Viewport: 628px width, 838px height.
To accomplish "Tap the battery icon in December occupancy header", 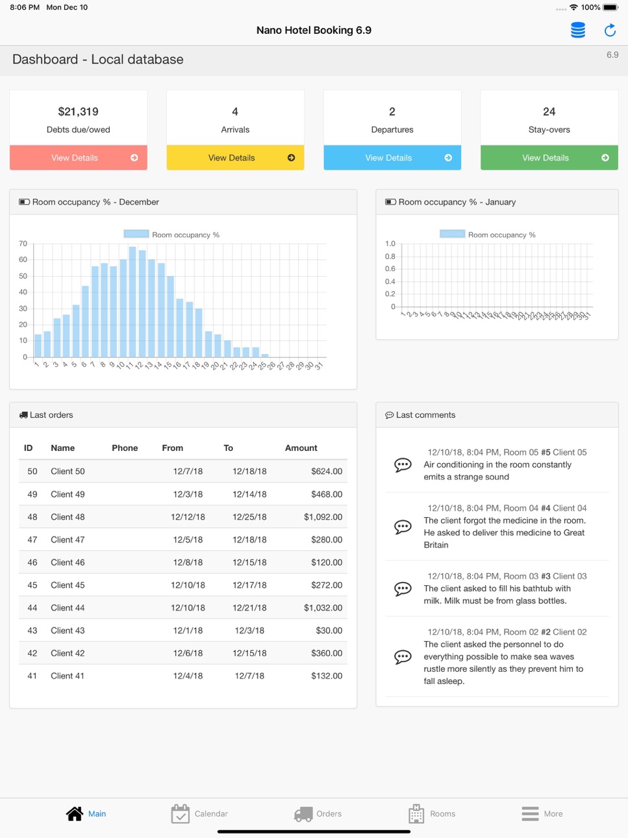I will click(x=25, y=202).
